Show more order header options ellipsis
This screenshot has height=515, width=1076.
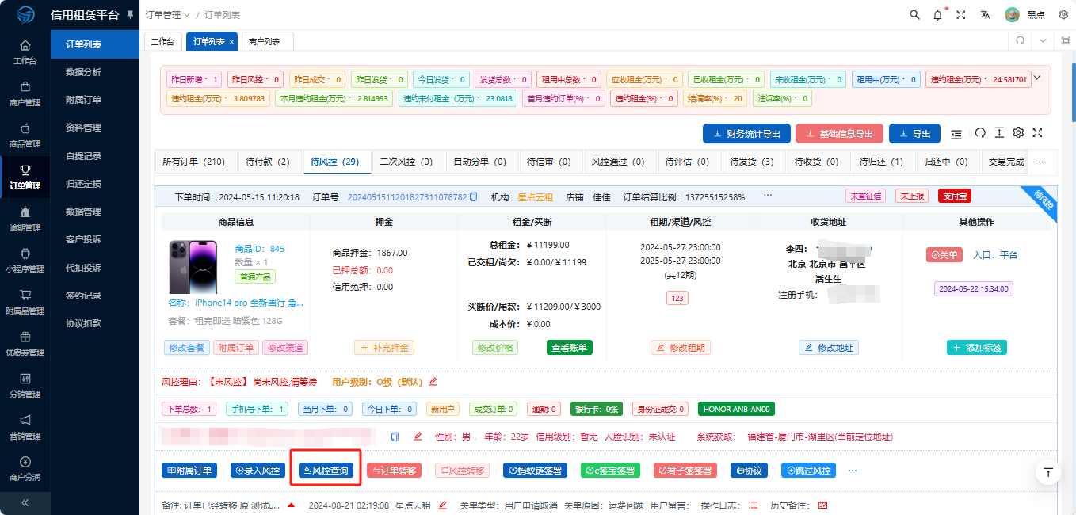[768, 195]
